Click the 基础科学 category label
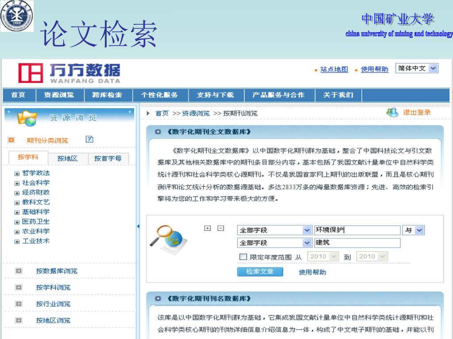The image size is (453, 339). [x=36, y=212]
